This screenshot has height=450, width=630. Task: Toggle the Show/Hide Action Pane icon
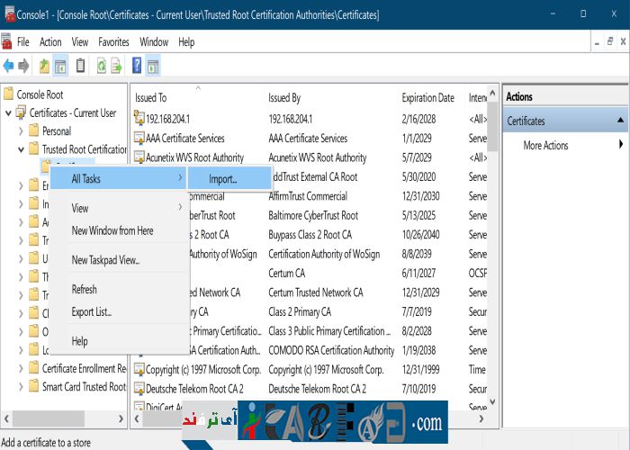click(x=153, y=66)
